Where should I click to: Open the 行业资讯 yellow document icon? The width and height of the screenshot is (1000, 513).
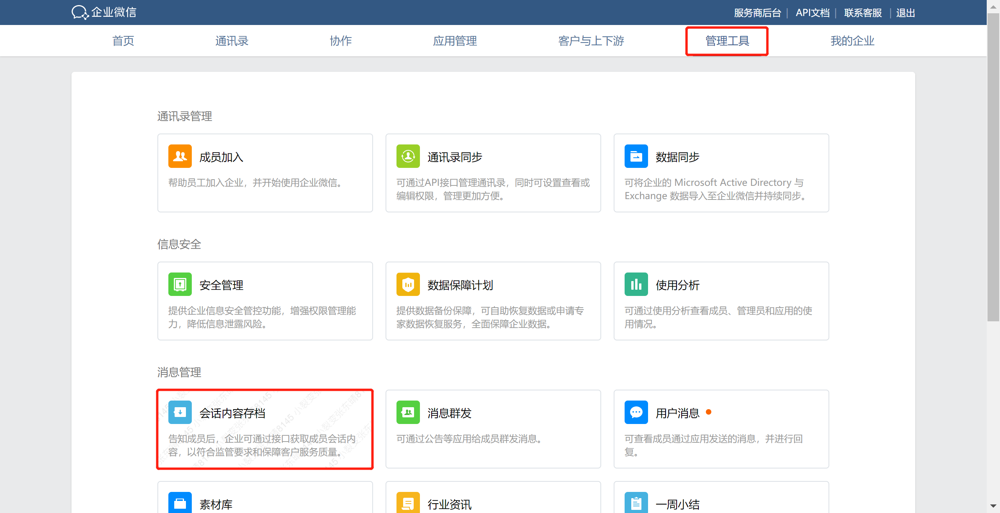click(408, 503)
